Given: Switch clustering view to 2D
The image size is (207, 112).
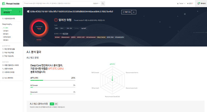Looking at the screenshot, I should click(x=56, y=104).
